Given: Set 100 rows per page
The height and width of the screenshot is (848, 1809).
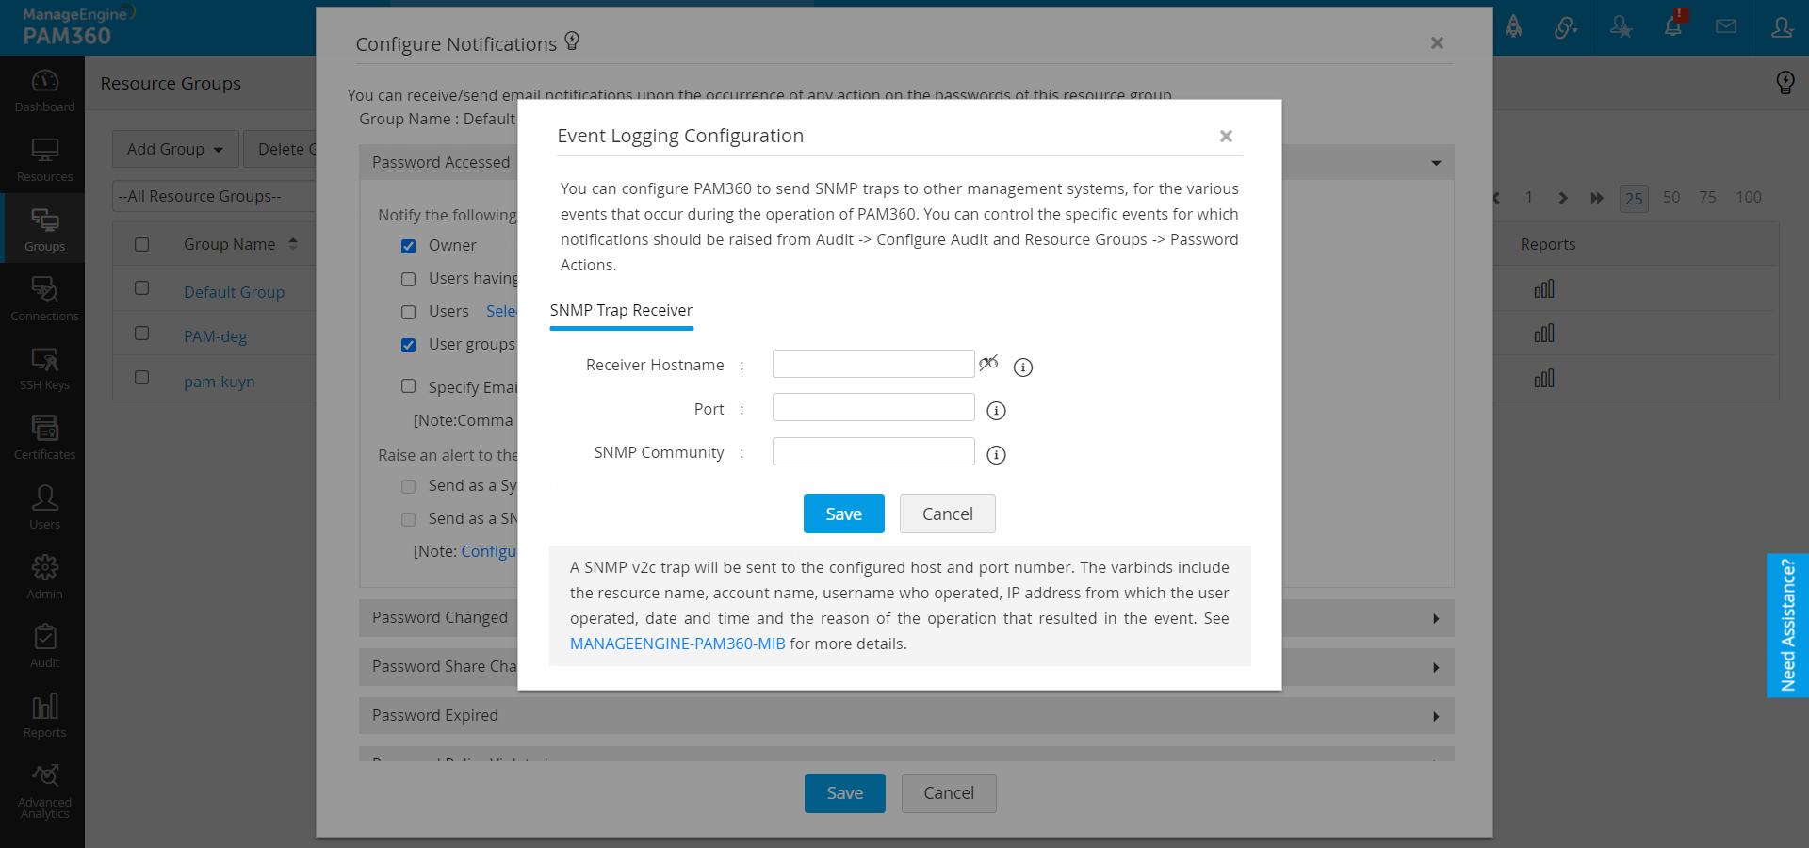Looking at the screenshot, I should pyautogui.click(x=1749, y=198).
